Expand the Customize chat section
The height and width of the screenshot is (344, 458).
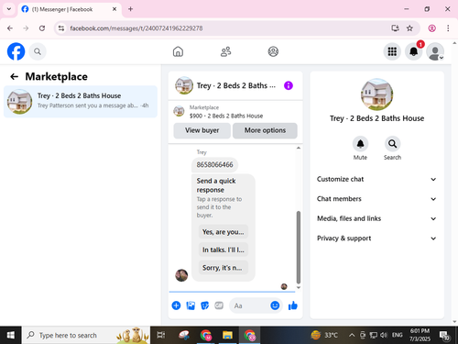coord(376,179)
